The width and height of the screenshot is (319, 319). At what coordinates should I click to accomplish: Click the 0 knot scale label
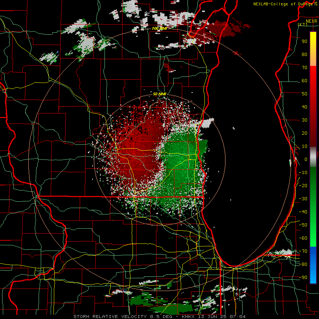point(306,159)
